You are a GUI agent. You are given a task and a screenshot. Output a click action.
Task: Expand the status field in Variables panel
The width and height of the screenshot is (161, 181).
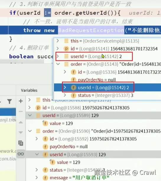[37, 170]
